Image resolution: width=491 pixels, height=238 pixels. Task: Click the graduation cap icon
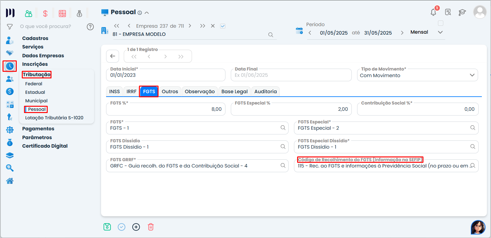[462, 12]
